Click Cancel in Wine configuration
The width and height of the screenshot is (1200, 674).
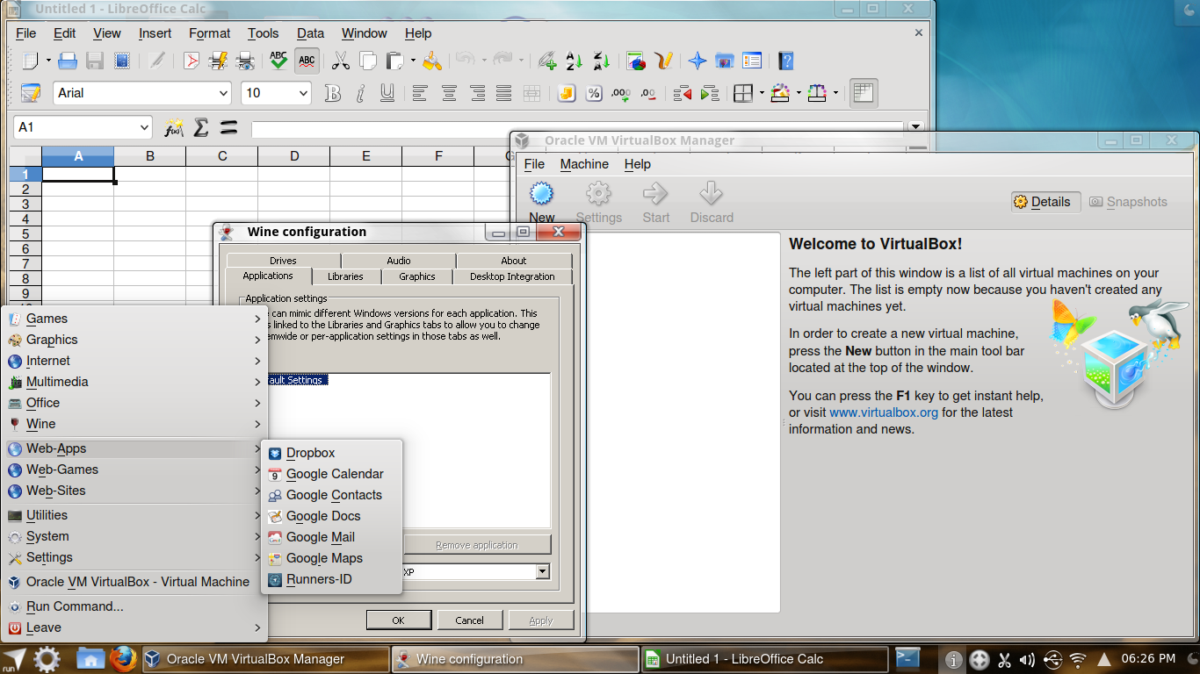[x=469, y=620]
